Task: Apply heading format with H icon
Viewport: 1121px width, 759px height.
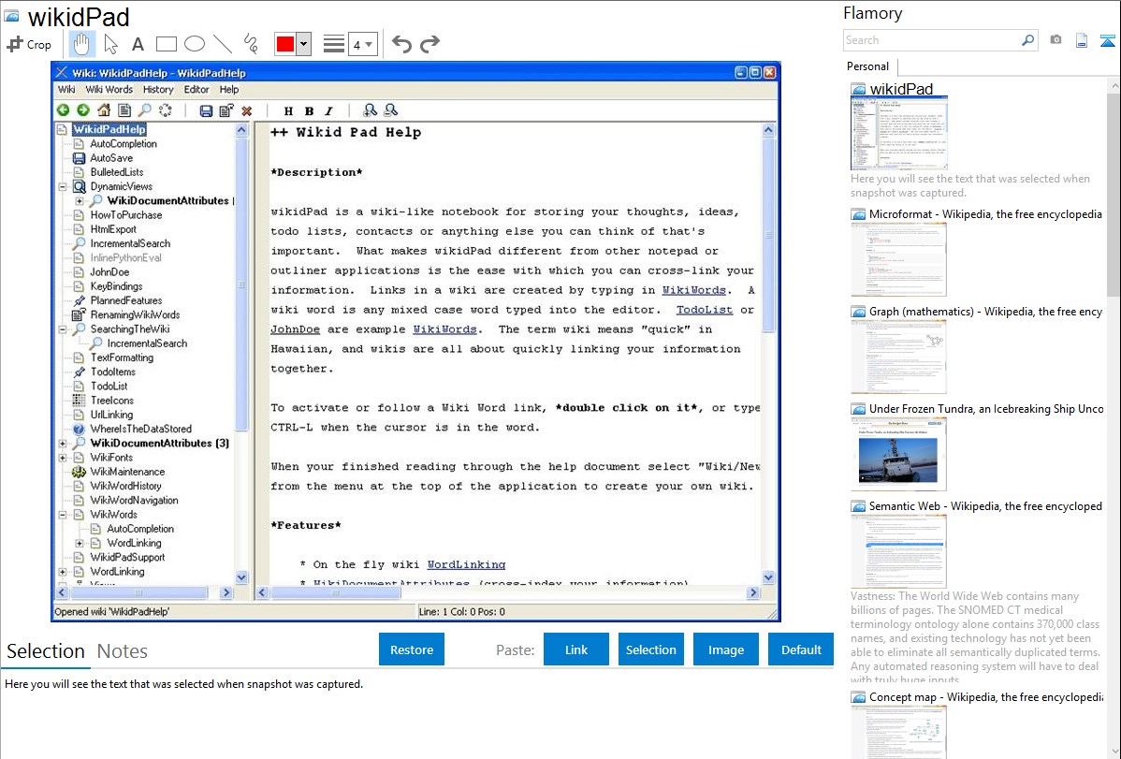Action: (x=288, y=110)
